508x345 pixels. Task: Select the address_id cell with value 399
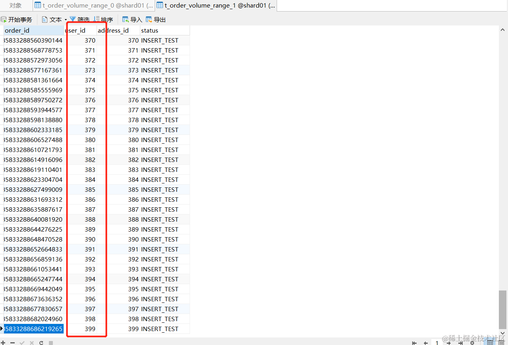tap(118, 329)
